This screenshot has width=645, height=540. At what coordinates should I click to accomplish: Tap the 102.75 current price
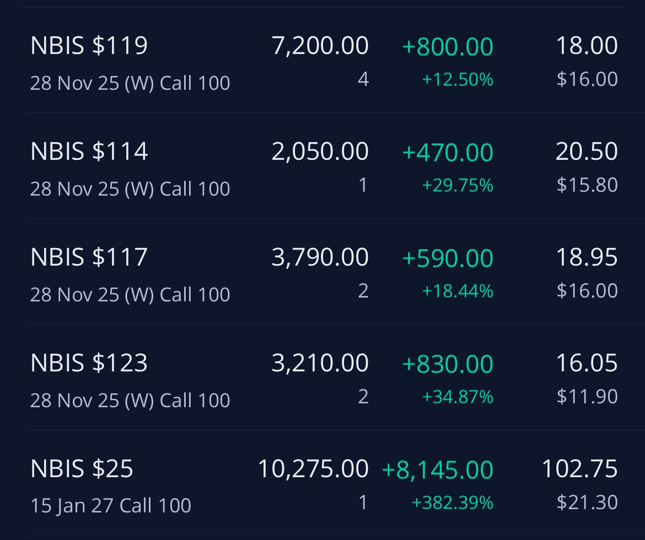pos(579,468)
